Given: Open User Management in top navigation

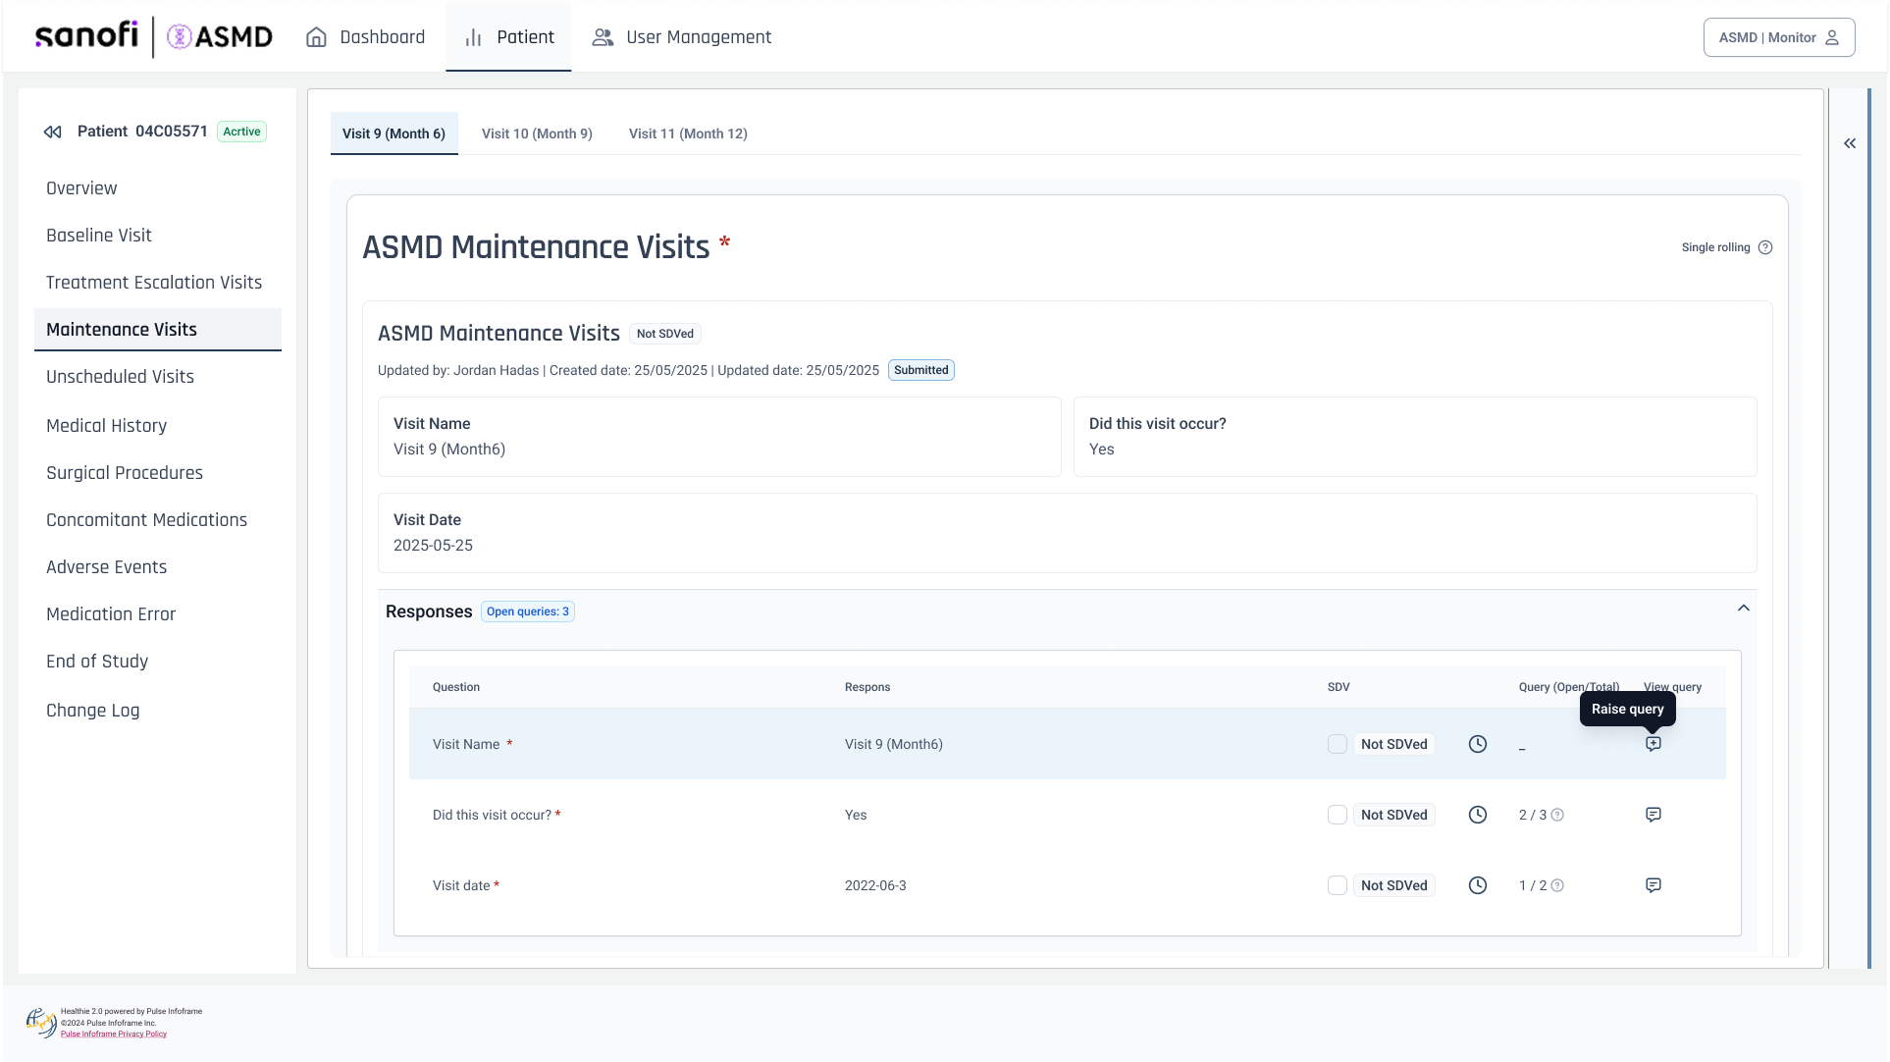Looking at the screenshot, I should point(682,37).
